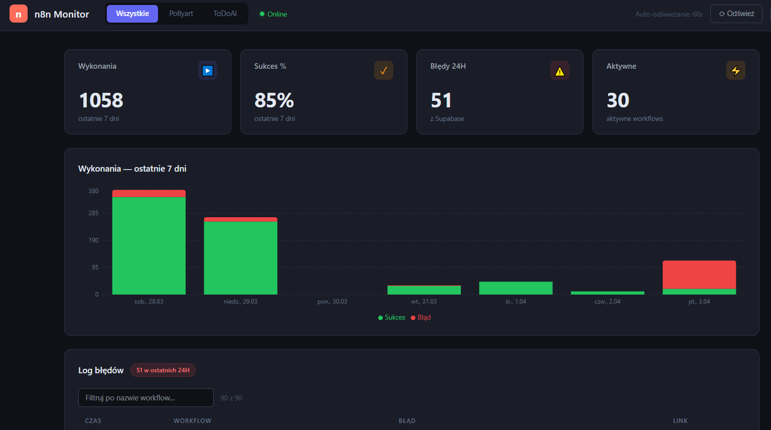Click the '51 w ostatnich 24H' badge
Viewport: 771px width, 430px height.
(163, 370)
